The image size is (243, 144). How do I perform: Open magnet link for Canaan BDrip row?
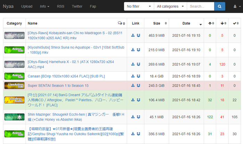[139, 76]
